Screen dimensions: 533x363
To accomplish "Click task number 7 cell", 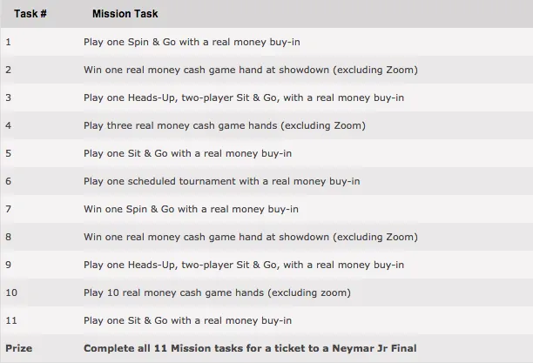I will [9, 209].
